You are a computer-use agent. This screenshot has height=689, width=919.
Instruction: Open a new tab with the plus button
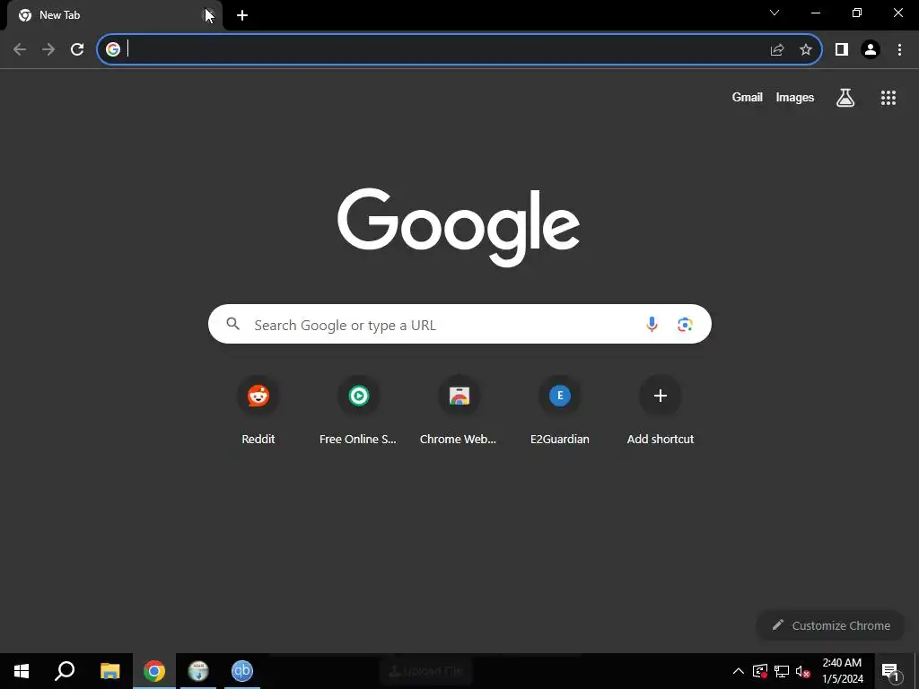242,16
